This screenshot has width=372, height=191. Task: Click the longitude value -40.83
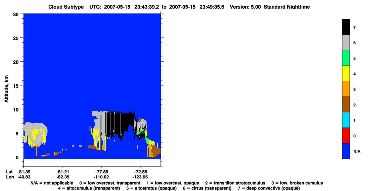coord(23,177)
